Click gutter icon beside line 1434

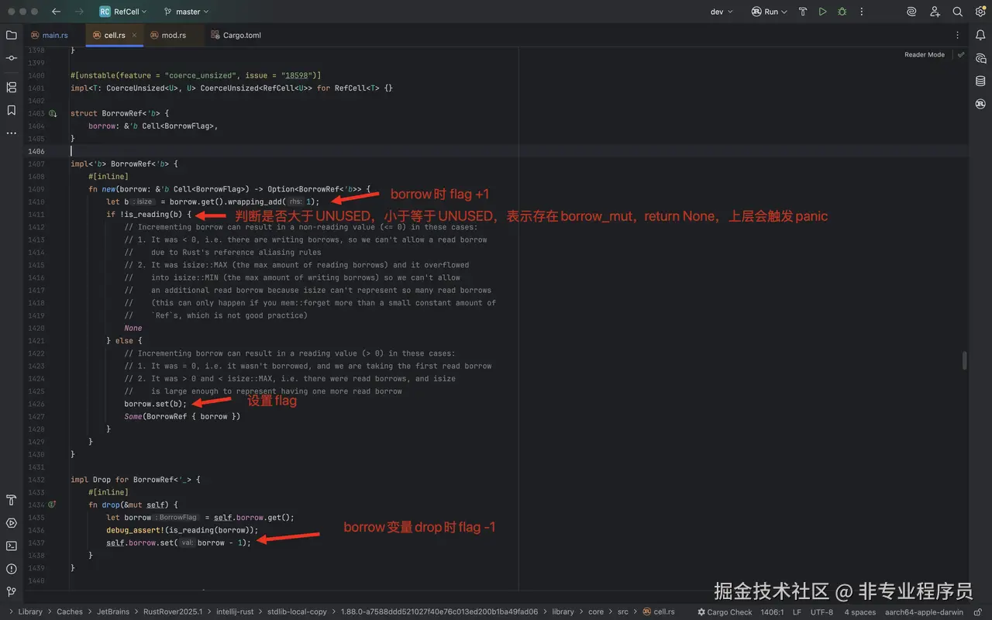(x=53, y=505)
